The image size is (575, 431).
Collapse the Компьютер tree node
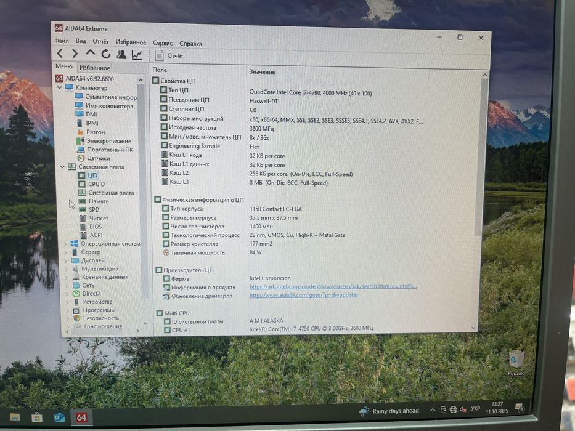(x=59, y=87)
